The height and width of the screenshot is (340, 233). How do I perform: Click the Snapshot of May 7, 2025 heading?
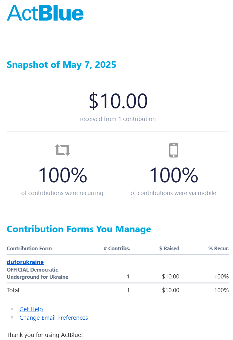62,65
